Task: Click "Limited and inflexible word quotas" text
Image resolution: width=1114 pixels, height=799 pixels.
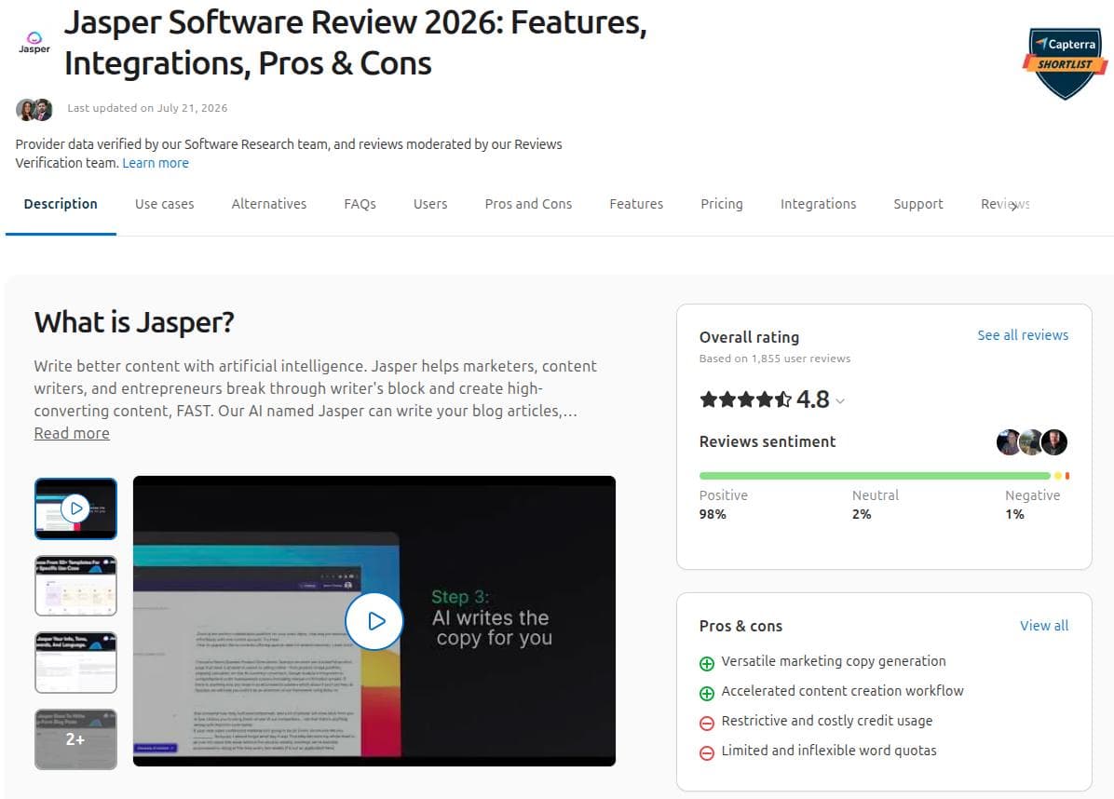Action: [828, 751]
